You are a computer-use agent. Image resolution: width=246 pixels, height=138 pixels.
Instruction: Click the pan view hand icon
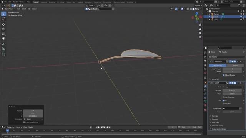[x=200, y=29]
